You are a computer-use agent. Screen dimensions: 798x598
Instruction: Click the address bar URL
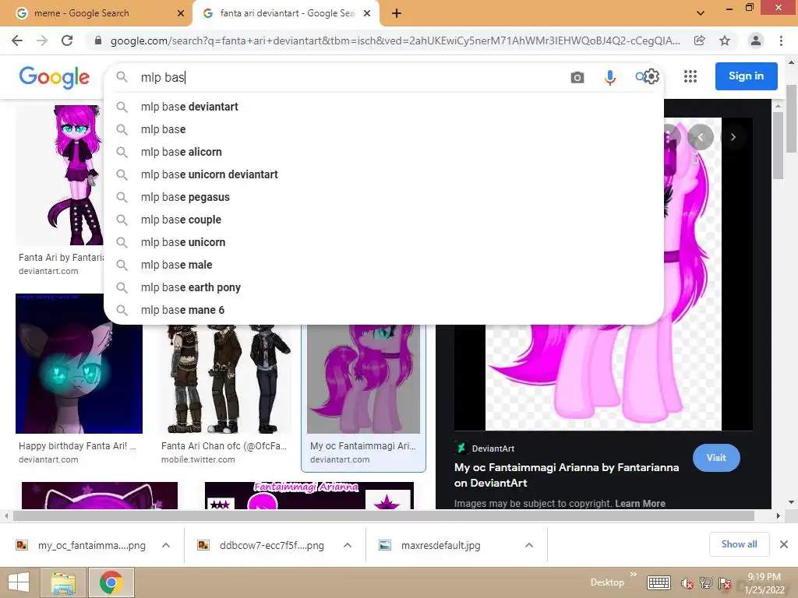click(395, 40)
